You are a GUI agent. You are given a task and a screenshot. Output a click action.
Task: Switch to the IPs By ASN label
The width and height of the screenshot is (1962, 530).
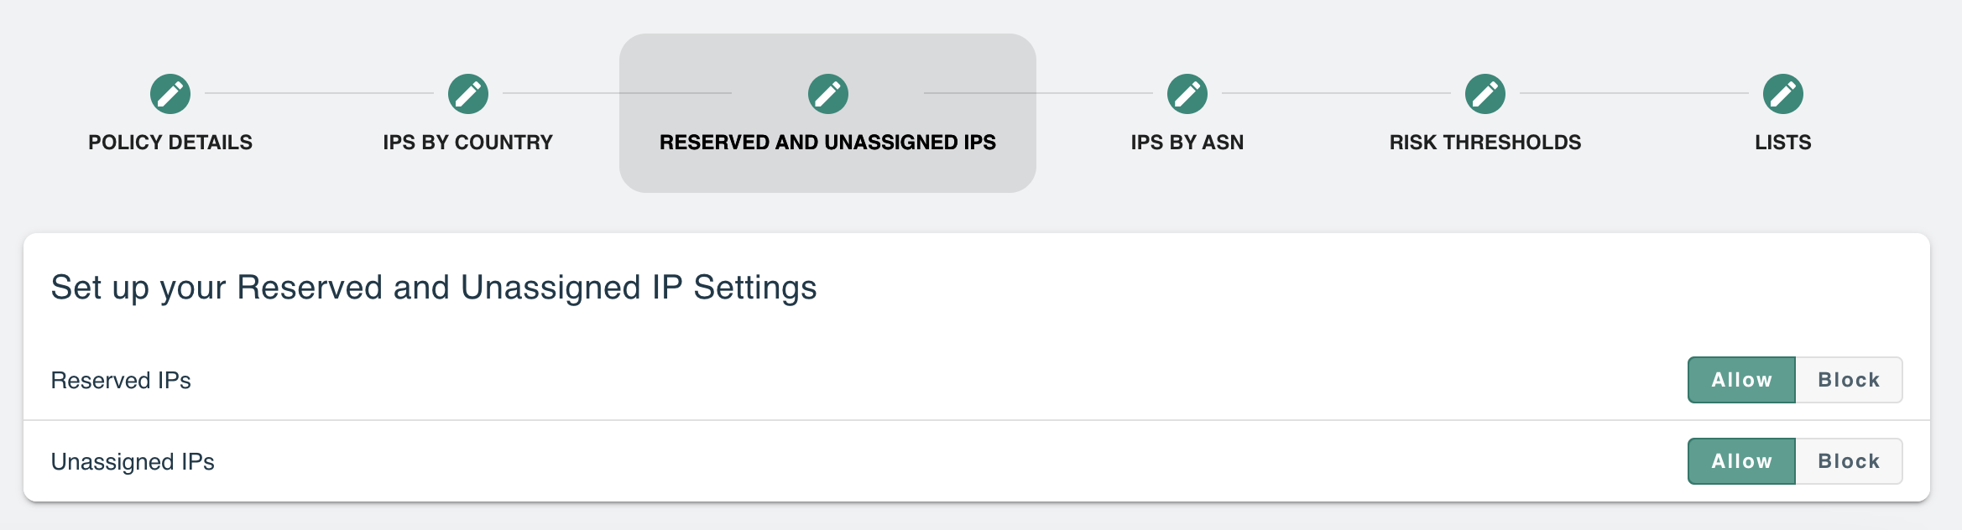pyautogui.click(x=1187, y=143)
